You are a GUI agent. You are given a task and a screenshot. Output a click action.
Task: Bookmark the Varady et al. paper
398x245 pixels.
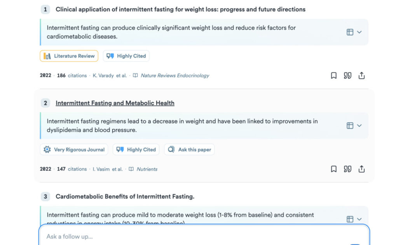[333, 75]
